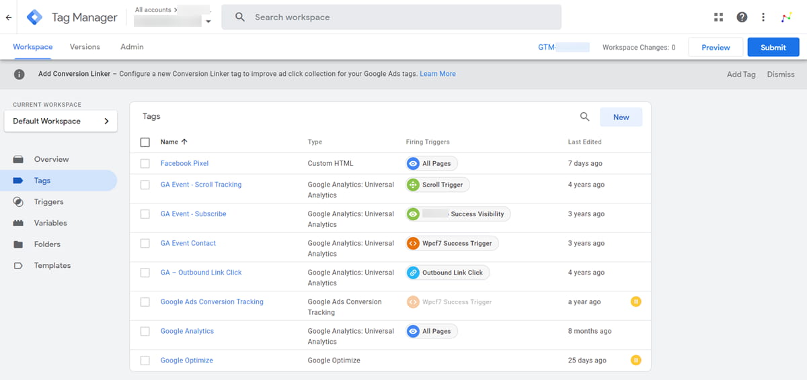
Task: Open the help question mark icon
Action: click(x=742, y=17)
